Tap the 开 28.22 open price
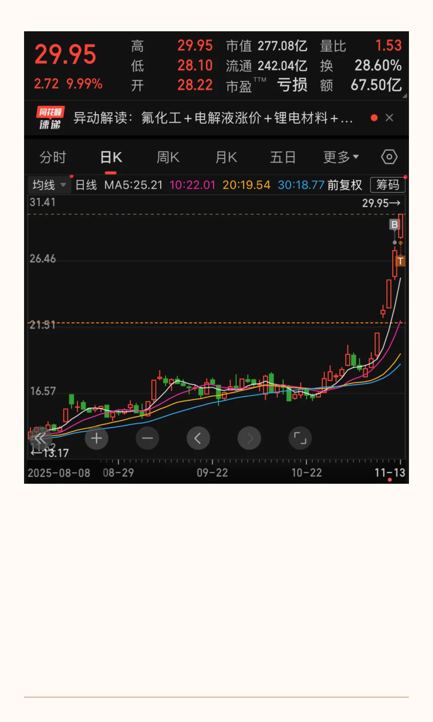 172,85
